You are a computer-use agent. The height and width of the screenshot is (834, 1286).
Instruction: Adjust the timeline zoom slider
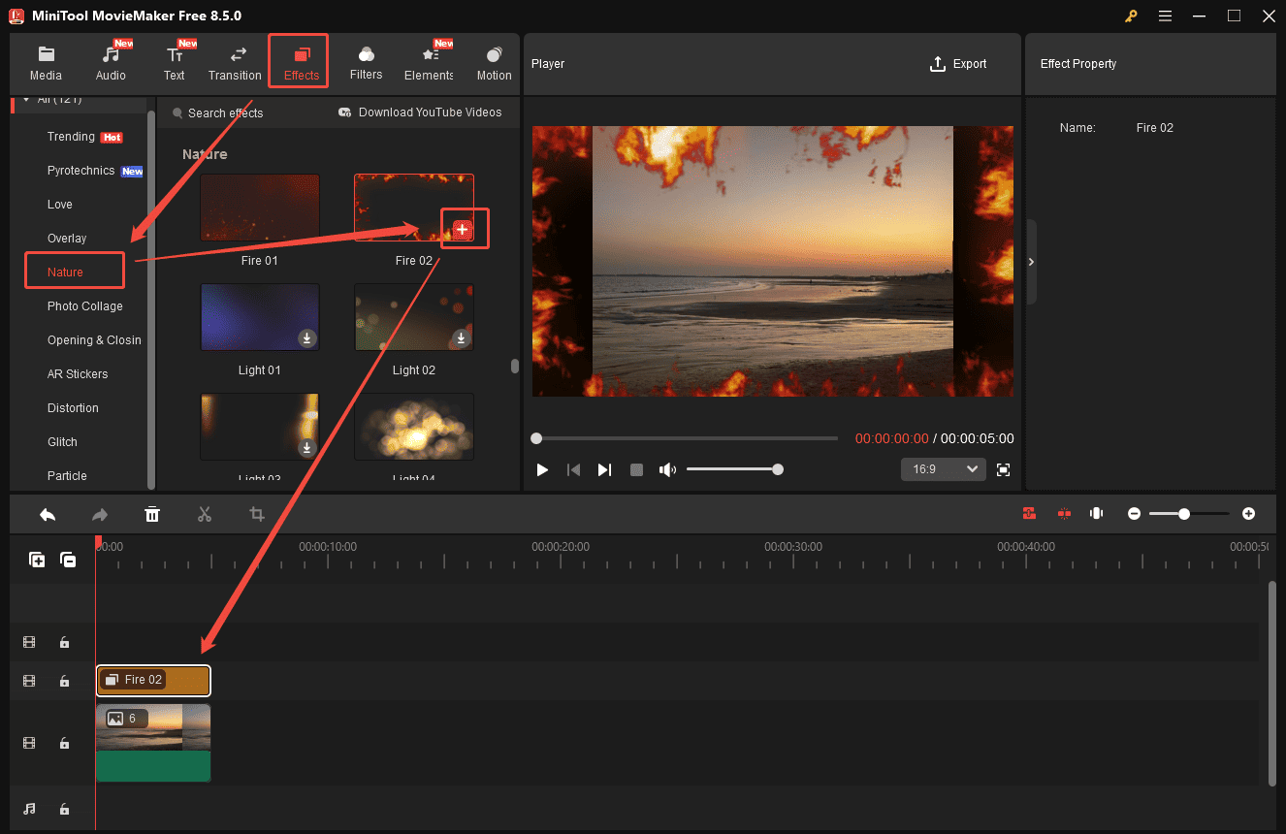pyautogui.click(x=1185, y=513)
